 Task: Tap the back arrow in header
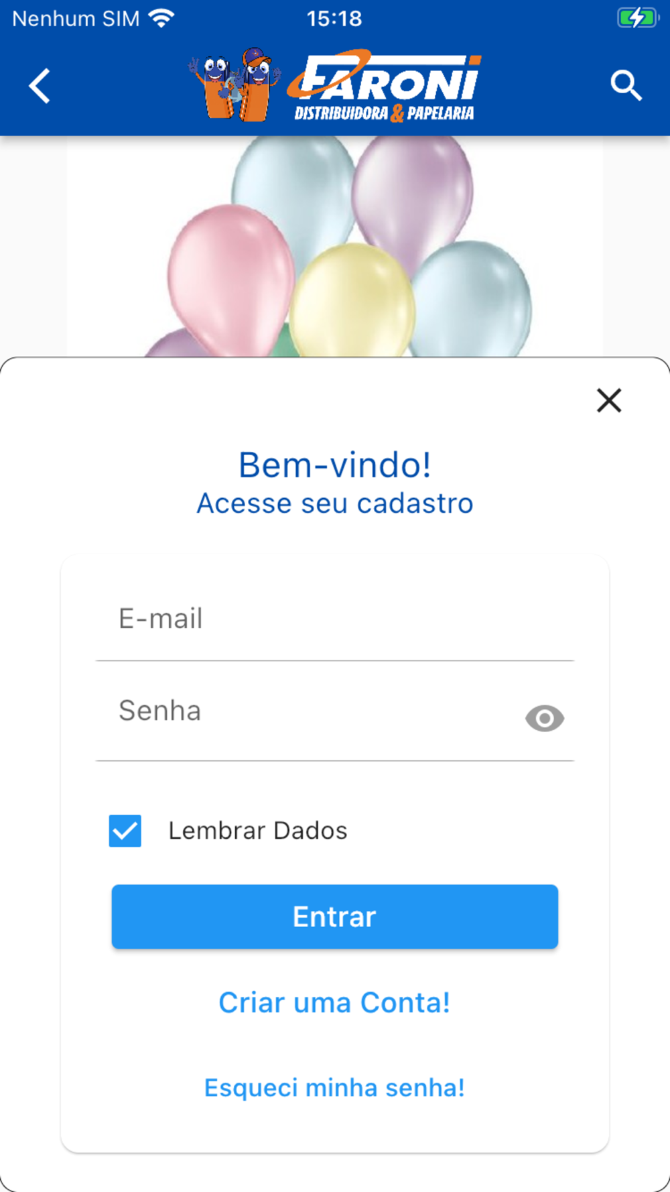(40, 86)
